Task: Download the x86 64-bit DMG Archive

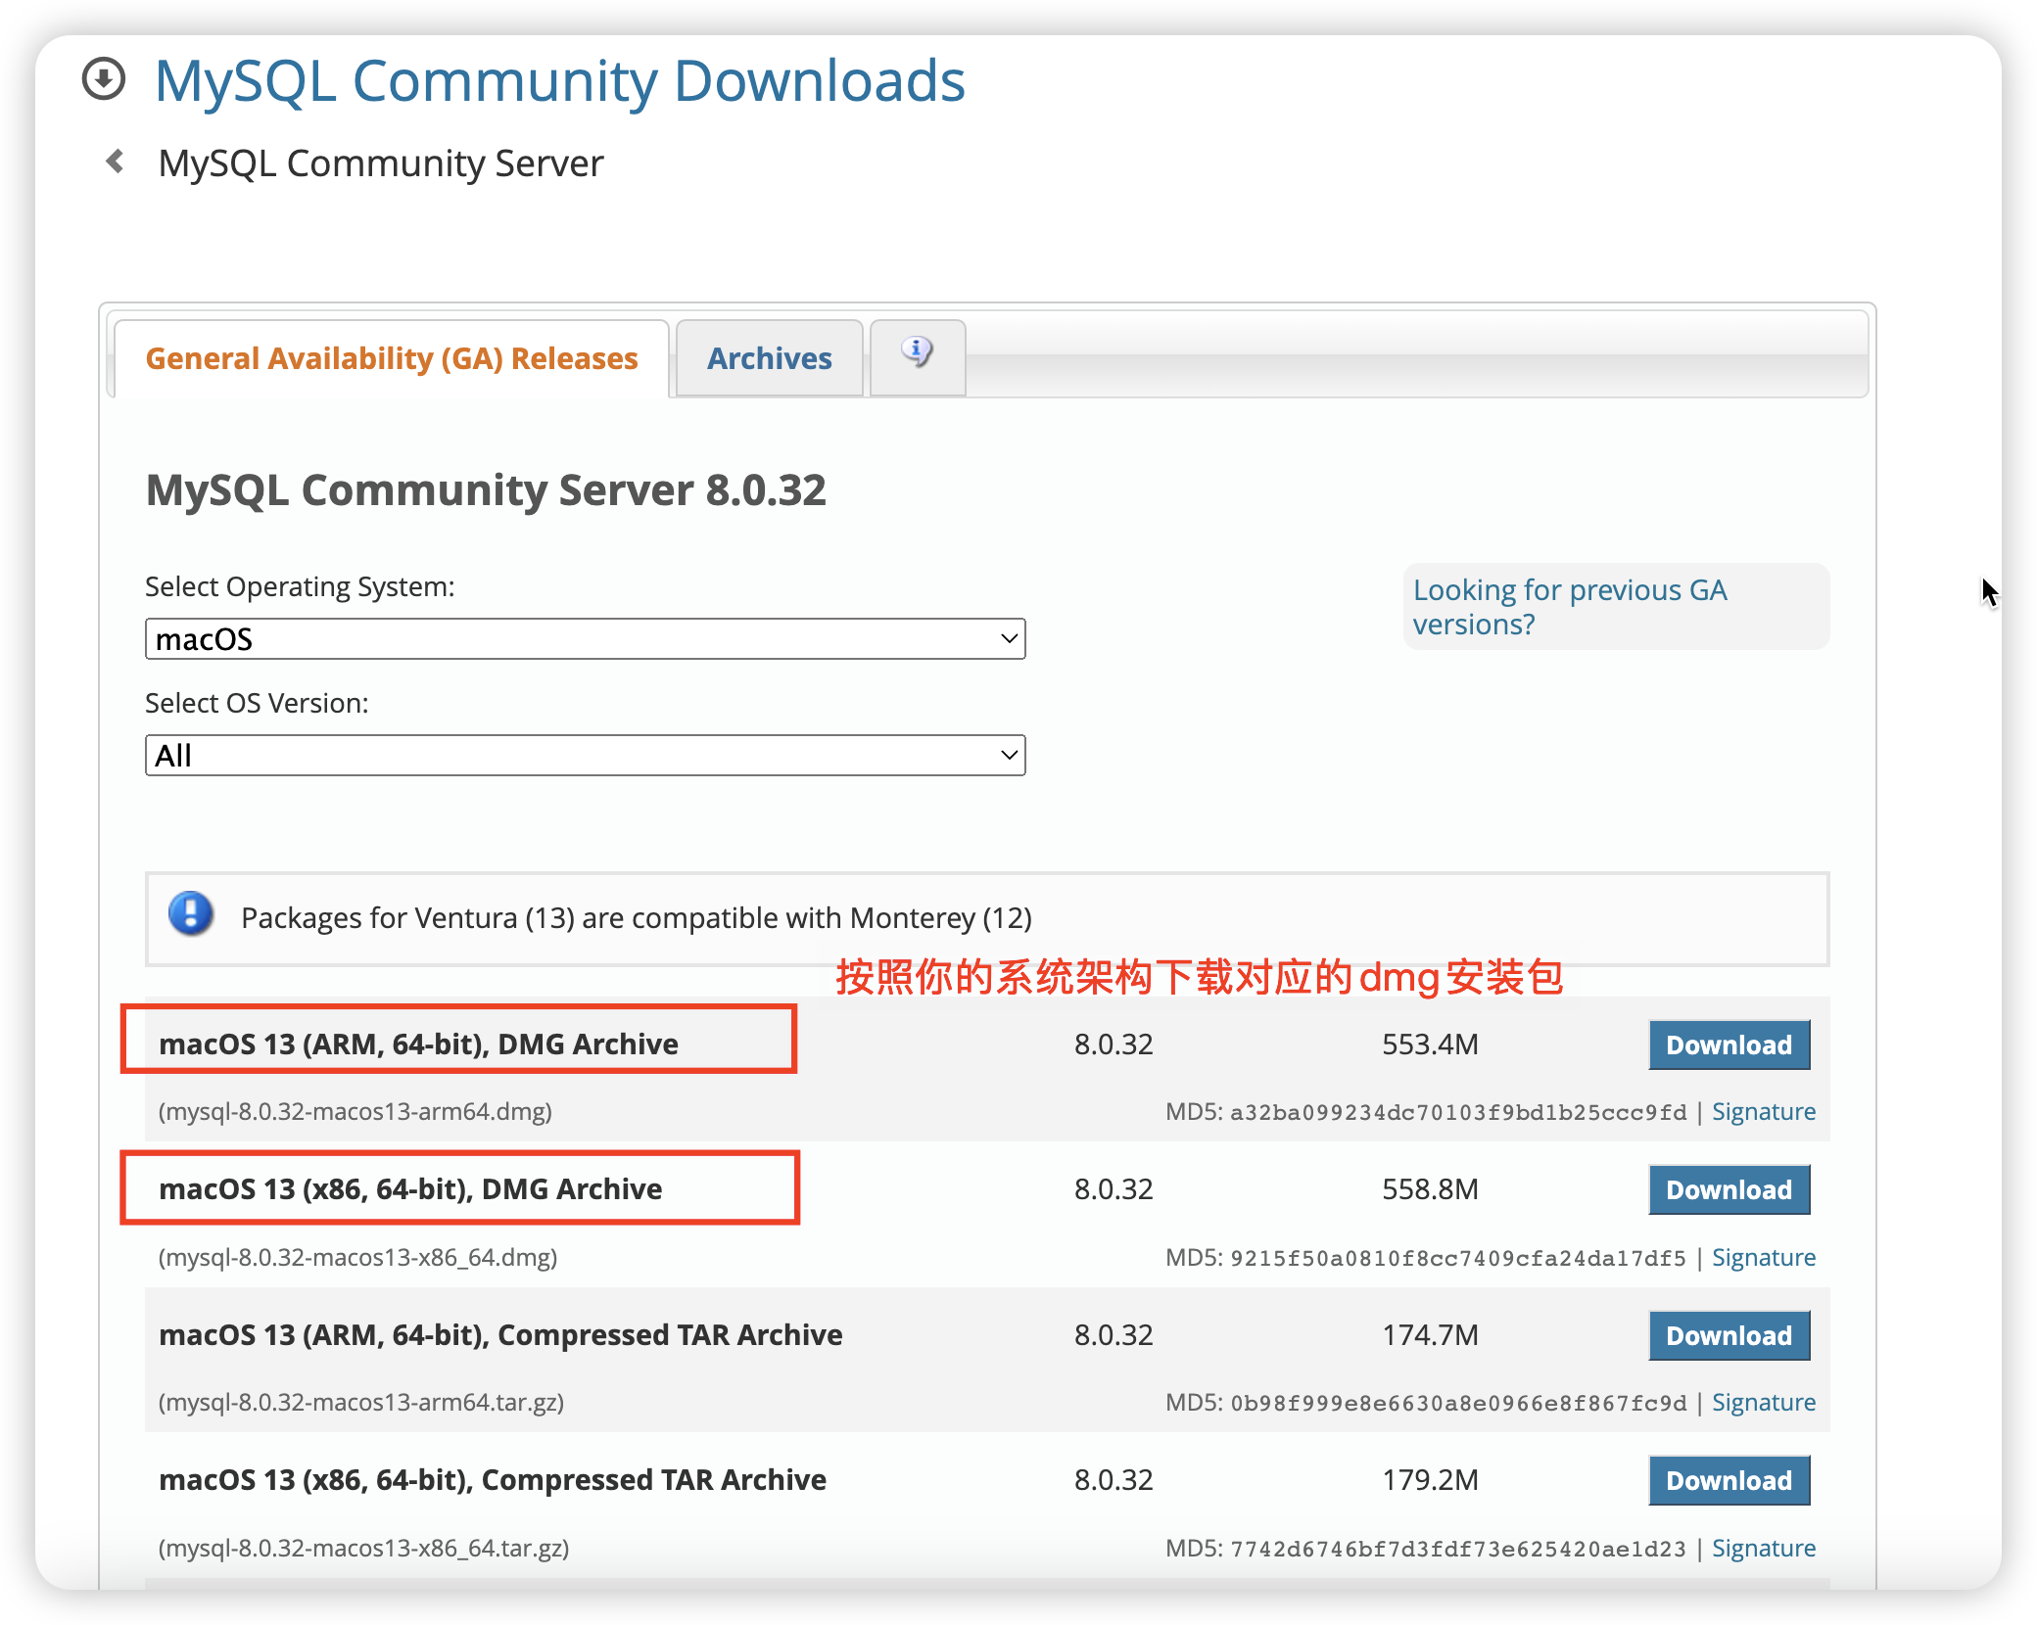Action: point(1729,1189)
